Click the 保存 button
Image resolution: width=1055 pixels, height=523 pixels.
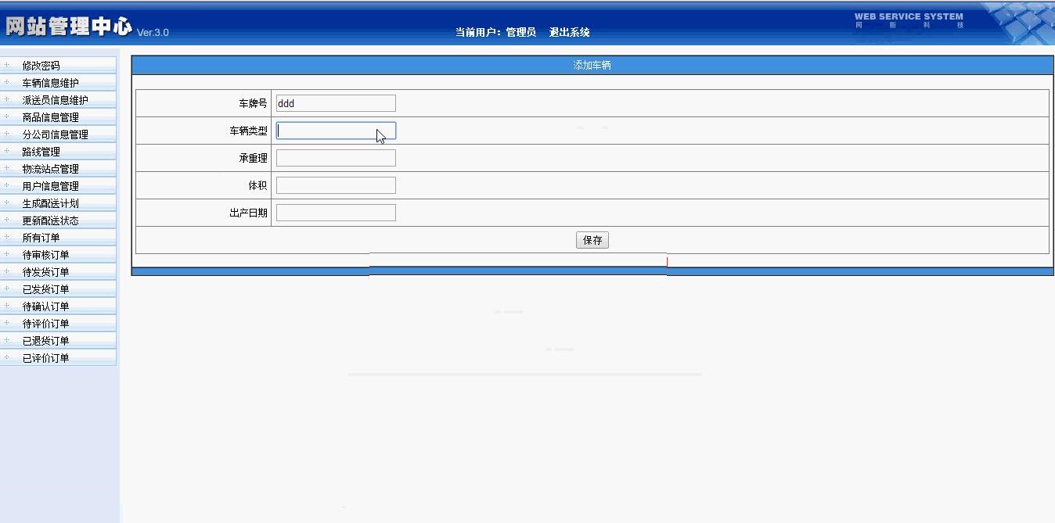[x=592, y=240]
